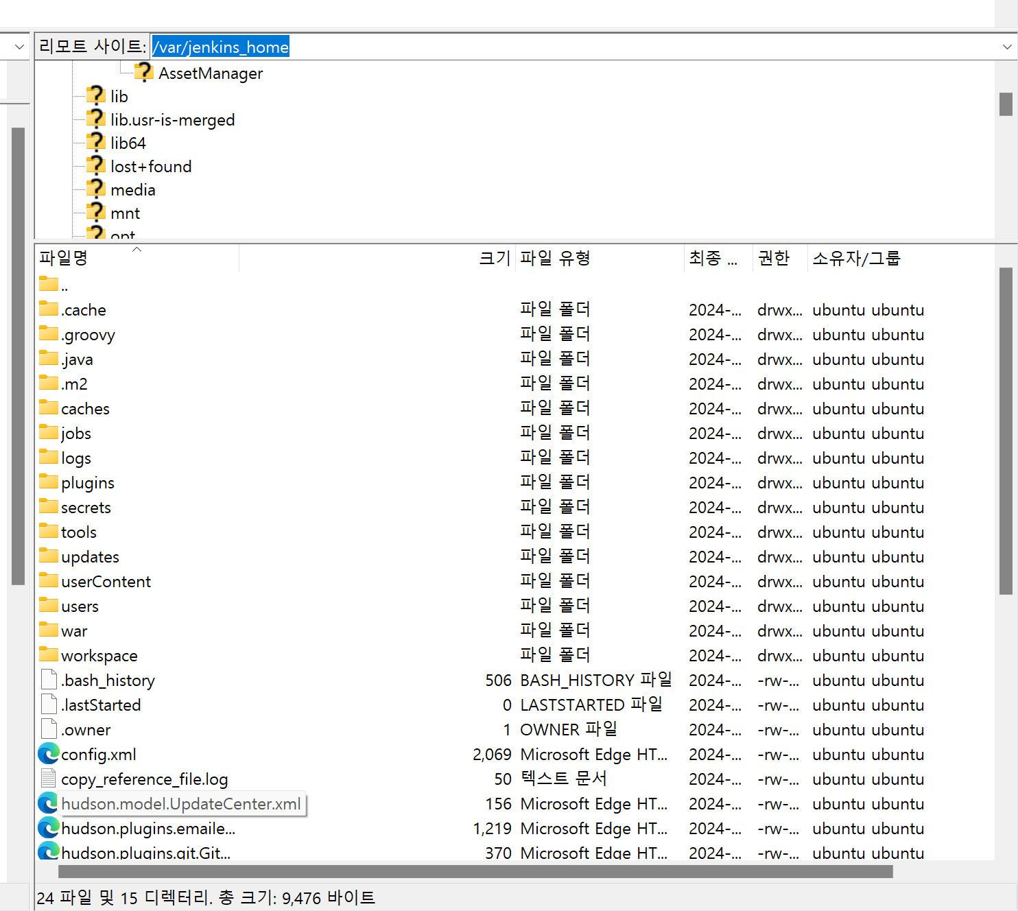Click the caches folder icon
This screenshot has height=911, width=1018.
tap(49, 407)
